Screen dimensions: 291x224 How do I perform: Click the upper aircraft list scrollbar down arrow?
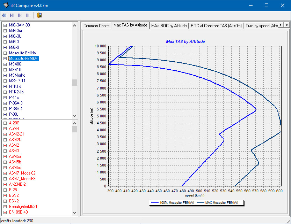click(74, 116)
